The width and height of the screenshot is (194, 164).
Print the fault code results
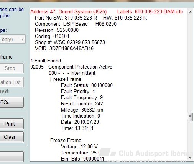tap(12, 124)
